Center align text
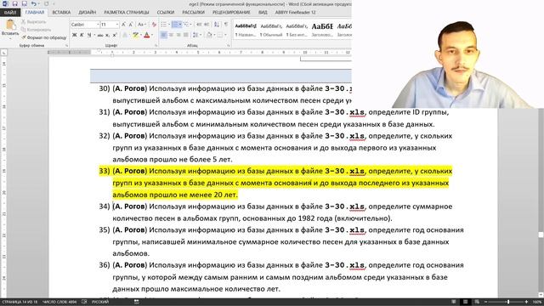Screen dimensions: 544x306 click(171, 35)
